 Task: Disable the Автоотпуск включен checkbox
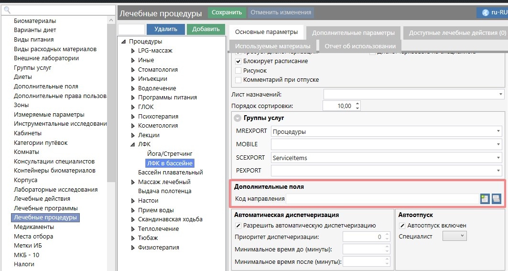[x=402, y=226]
